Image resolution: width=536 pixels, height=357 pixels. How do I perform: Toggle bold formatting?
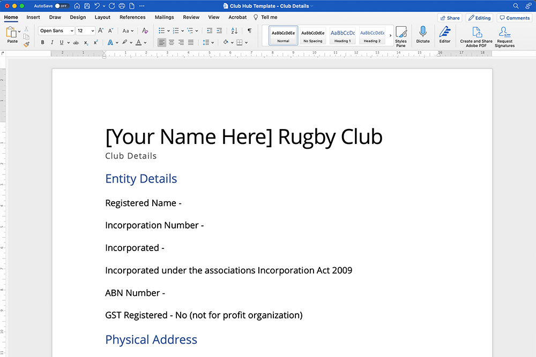pos(42,42)
